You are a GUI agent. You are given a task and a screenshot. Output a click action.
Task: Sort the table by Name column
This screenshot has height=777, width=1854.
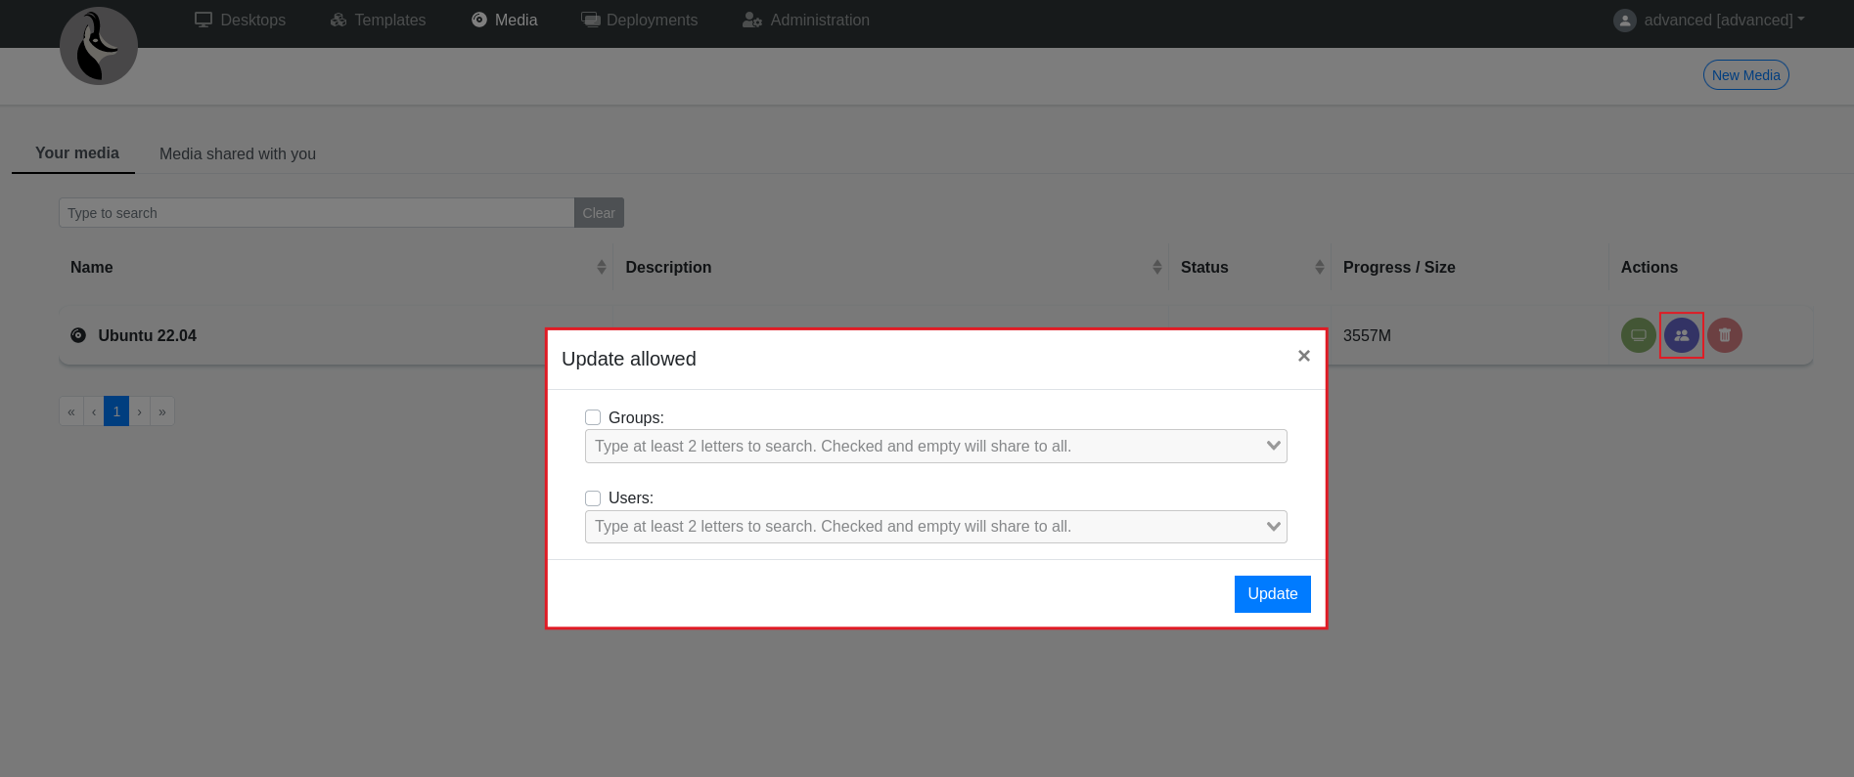click(601, 267)
